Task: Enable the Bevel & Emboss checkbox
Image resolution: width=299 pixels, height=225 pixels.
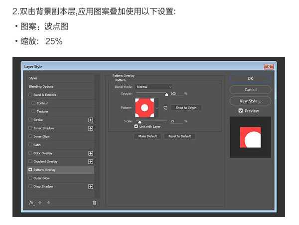Action: tap(30, 95)
